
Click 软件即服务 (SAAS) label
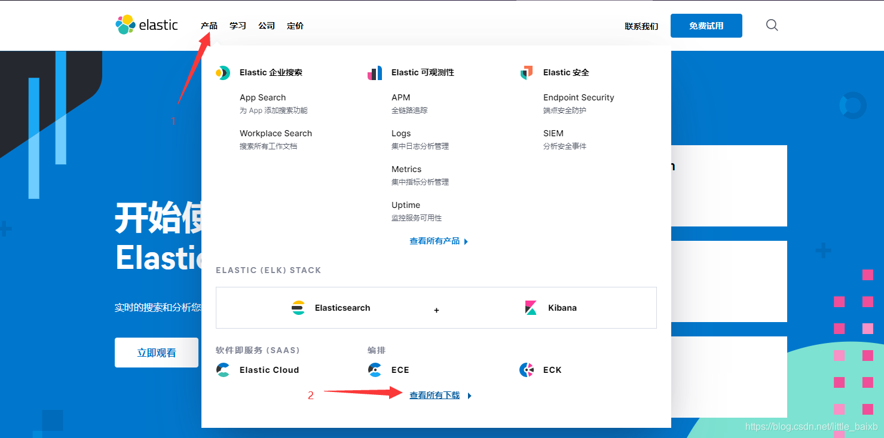point(258,350)
